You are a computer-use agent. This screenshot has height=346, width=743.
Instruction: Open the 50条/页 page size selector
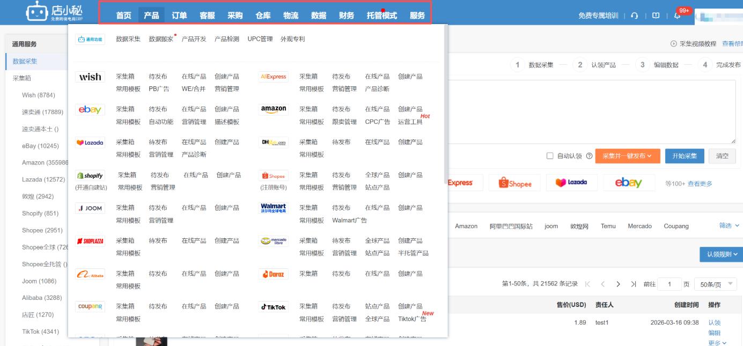point(715,284)
